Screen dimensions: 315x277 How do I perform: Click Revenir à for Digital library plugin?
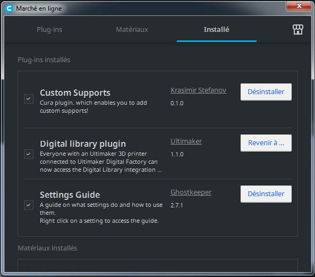(266, 143)
